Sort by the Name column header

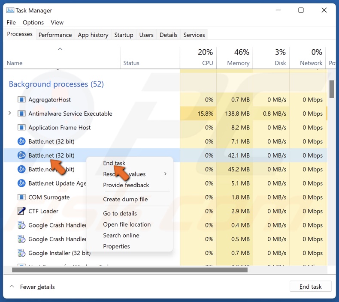point(62,58)
